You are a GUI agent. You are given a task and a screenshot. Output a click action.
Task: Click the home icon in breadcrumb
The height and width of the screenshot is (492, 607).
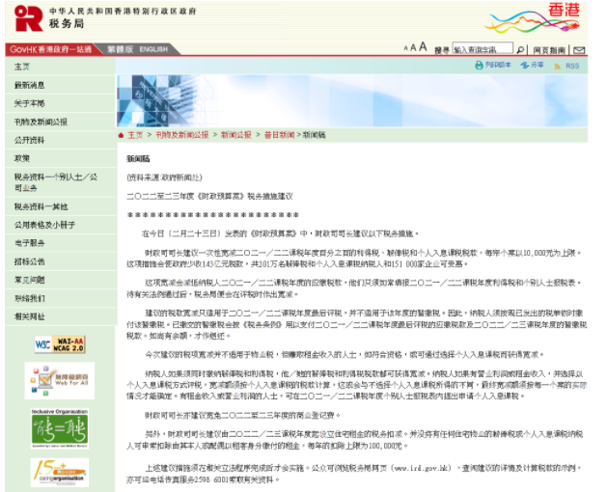121,135
